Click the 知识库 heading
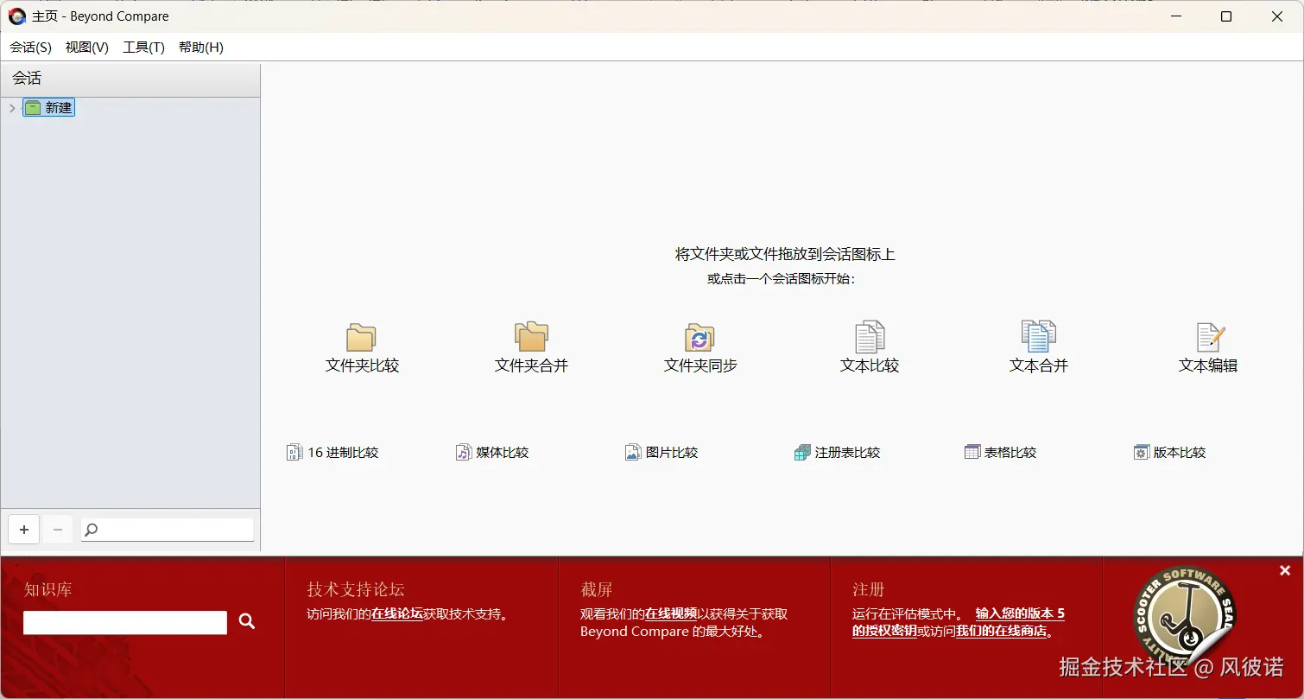The width and height of the screenshot is (1304, 699). [x=48, y=590]
